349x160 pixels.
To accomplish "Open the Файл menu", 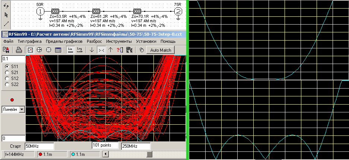I will tap(9, 41).
